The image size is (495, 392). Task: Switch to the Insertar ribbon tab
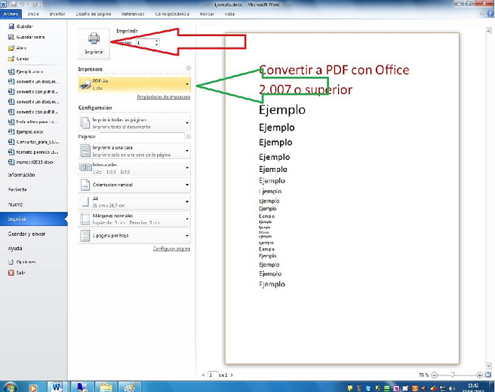point(57,14)
